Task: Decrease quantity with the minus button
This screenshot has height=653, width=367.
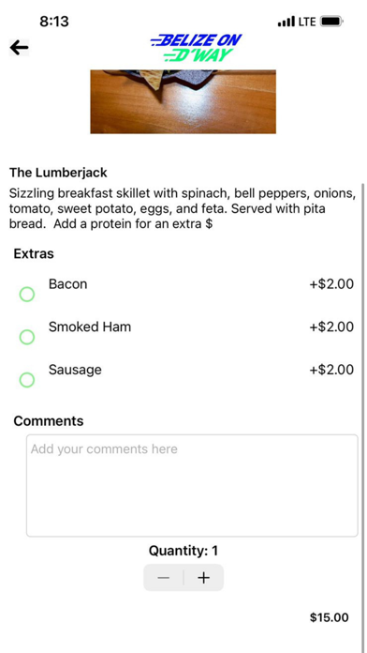Action: 164,578
